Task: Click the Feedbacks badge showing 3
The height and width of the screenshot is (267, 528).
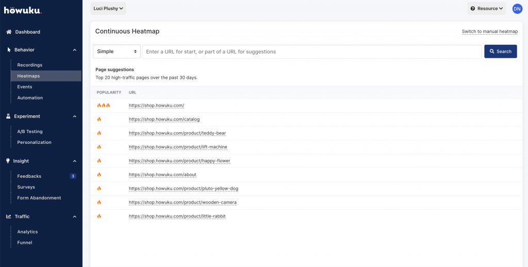Action: coord(73,176)
